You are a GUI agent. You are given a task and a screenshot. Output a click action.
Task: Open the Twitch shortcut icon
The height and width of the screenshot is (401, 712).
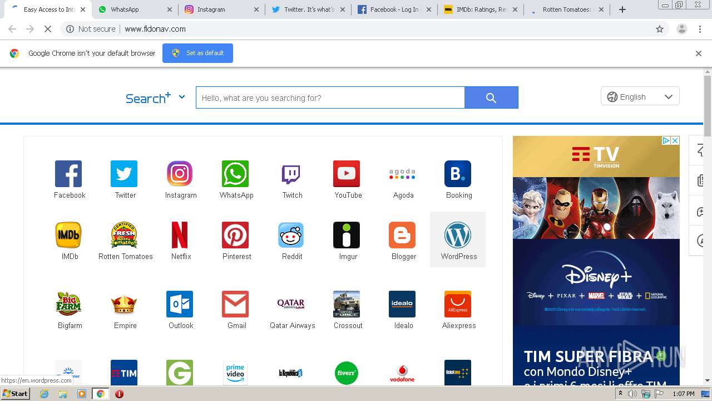pos(291,174)
